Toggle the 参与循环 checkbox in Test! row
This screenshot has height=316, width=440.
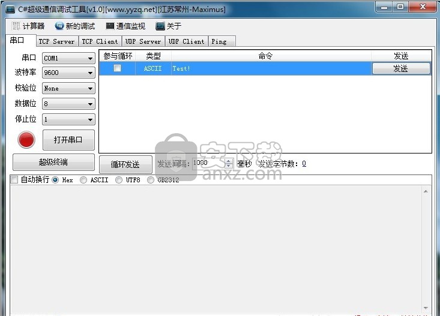point(117,68)
